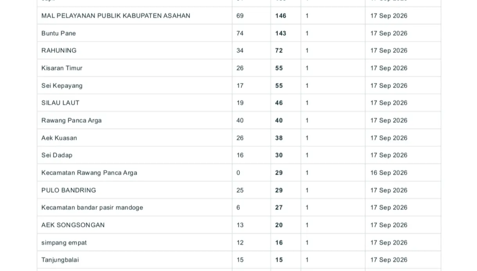477x271 pixels.
Task: Click the simpang empat row name
Action: (x=64, y=243)
